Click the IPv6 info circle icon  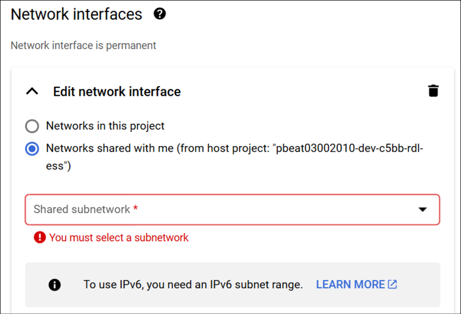click(54, 285)
